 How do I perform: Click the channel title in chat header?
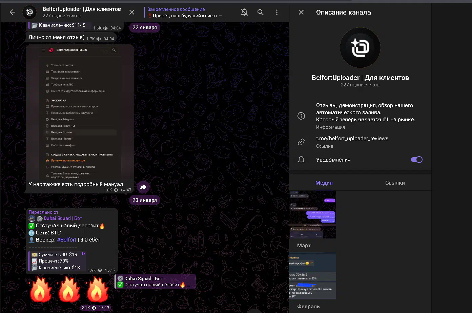click(x=82, y=9)
